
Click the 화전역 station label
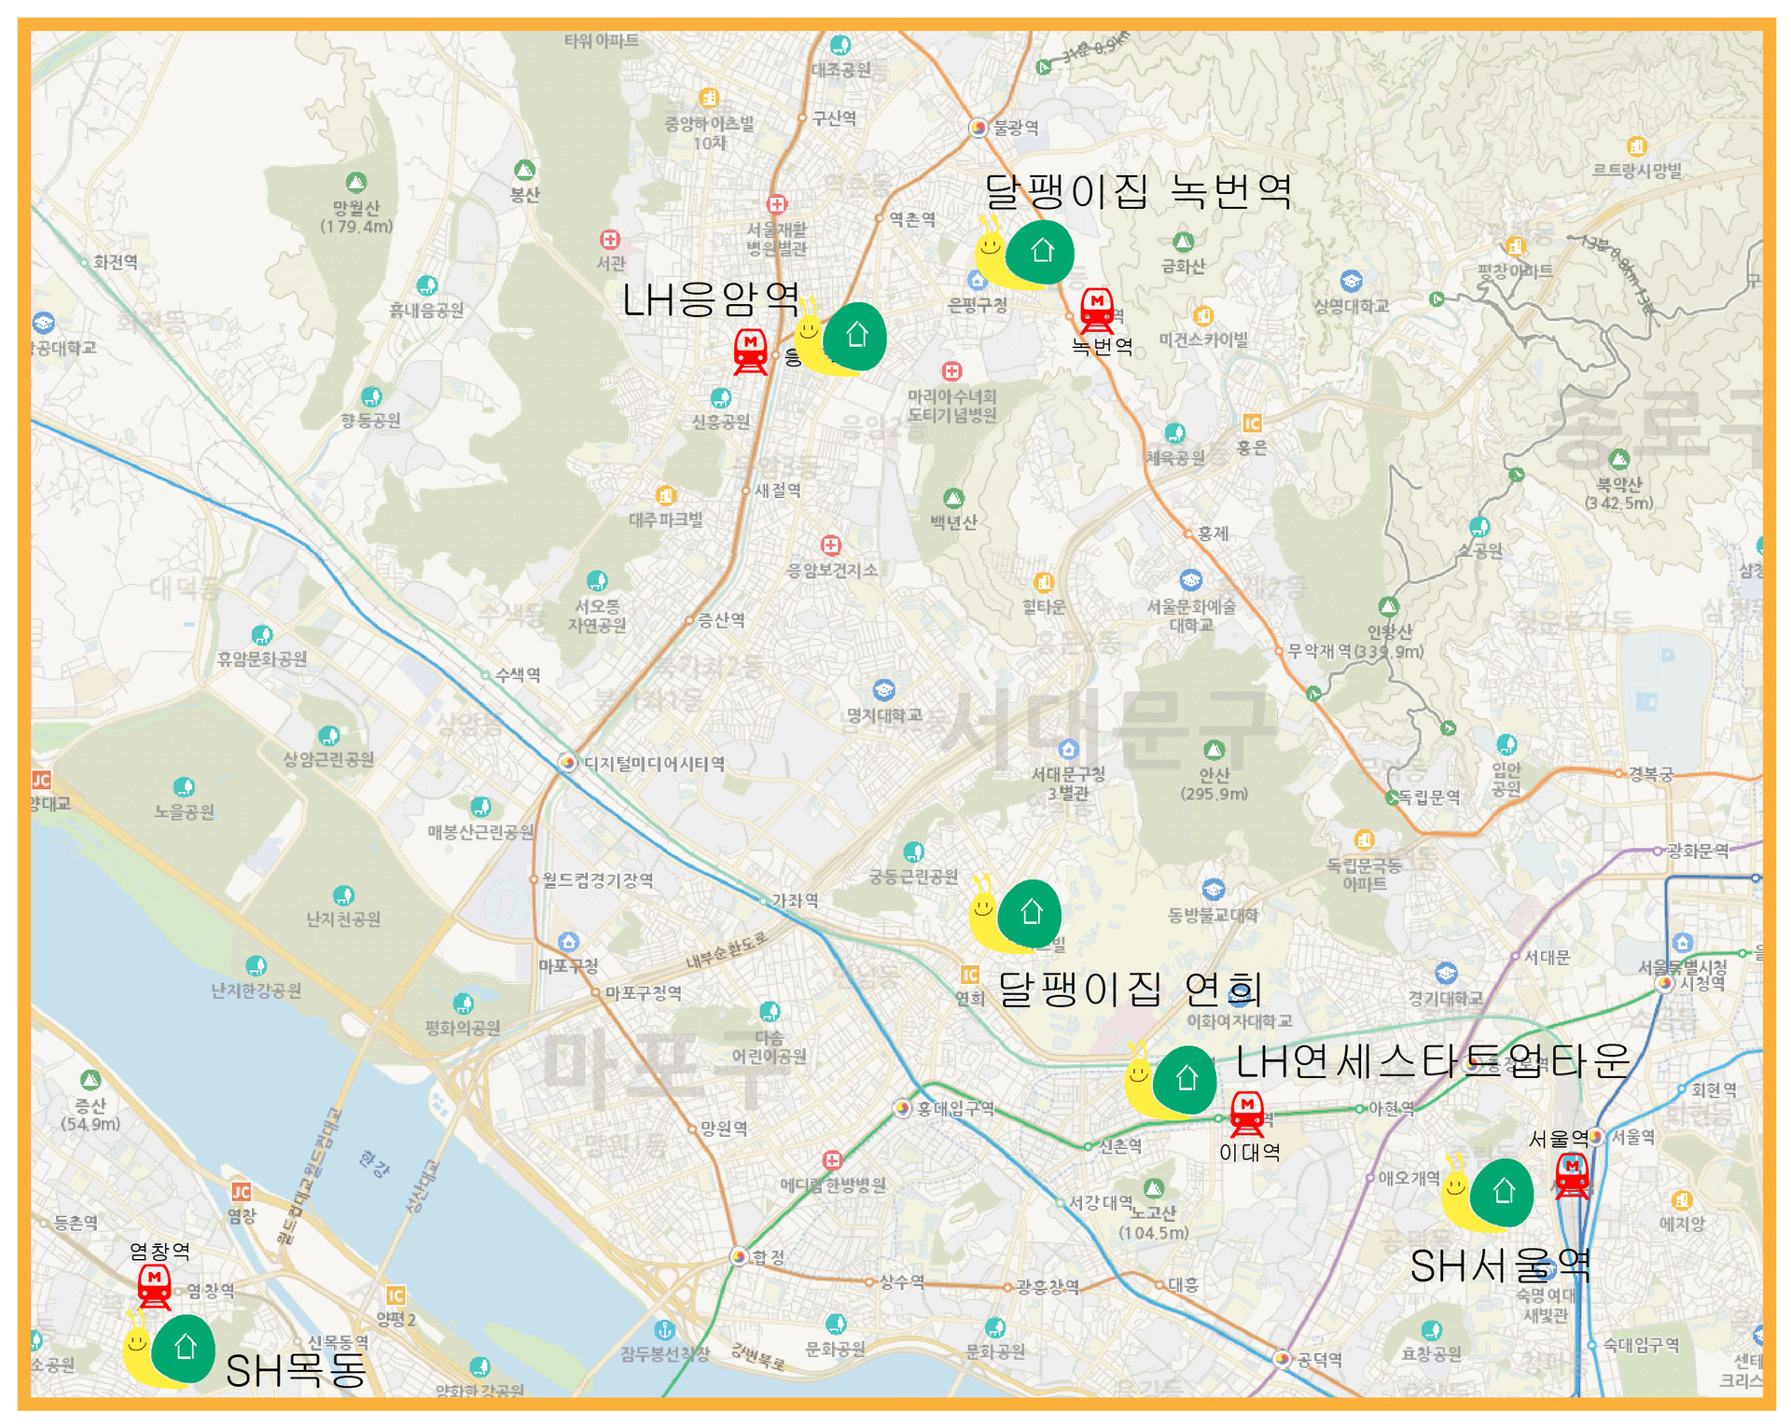tap(116, 262)
